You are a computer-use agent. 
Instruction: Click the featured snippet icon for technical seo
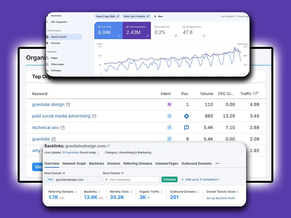click(x=186, y=128)
